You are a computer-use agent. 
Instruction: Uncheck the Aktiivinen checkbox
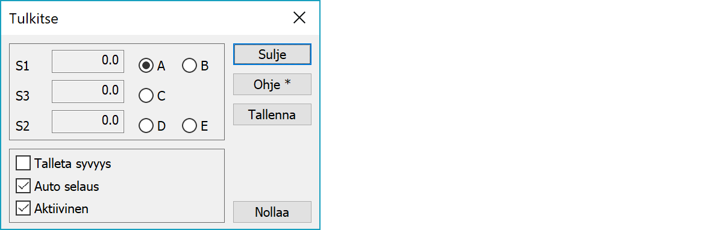(53, 208)
